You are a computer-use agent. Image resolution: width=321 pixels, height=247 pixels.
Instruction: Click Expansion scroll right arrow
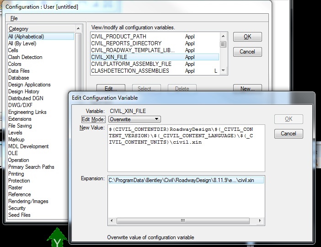click(260, 220)
